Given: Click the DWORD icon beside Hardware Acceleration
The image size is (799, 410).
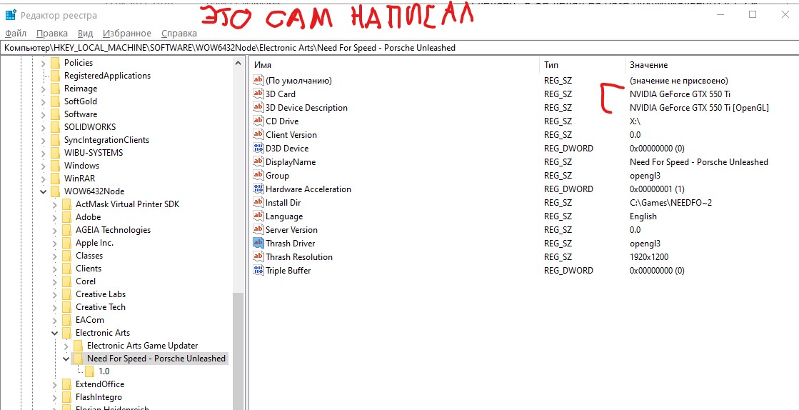Looking at the screenshot, I should pyautogui.click(x=258, y=189).
